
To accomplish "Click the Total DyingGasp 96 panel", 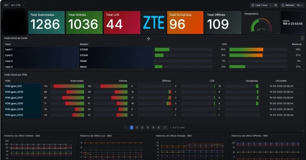I will pyautogui.click(x=185, y=22).
